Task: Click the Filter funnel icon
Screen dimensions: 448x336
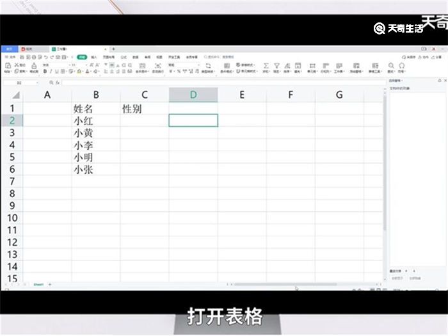Action: (x=277, y=66)
